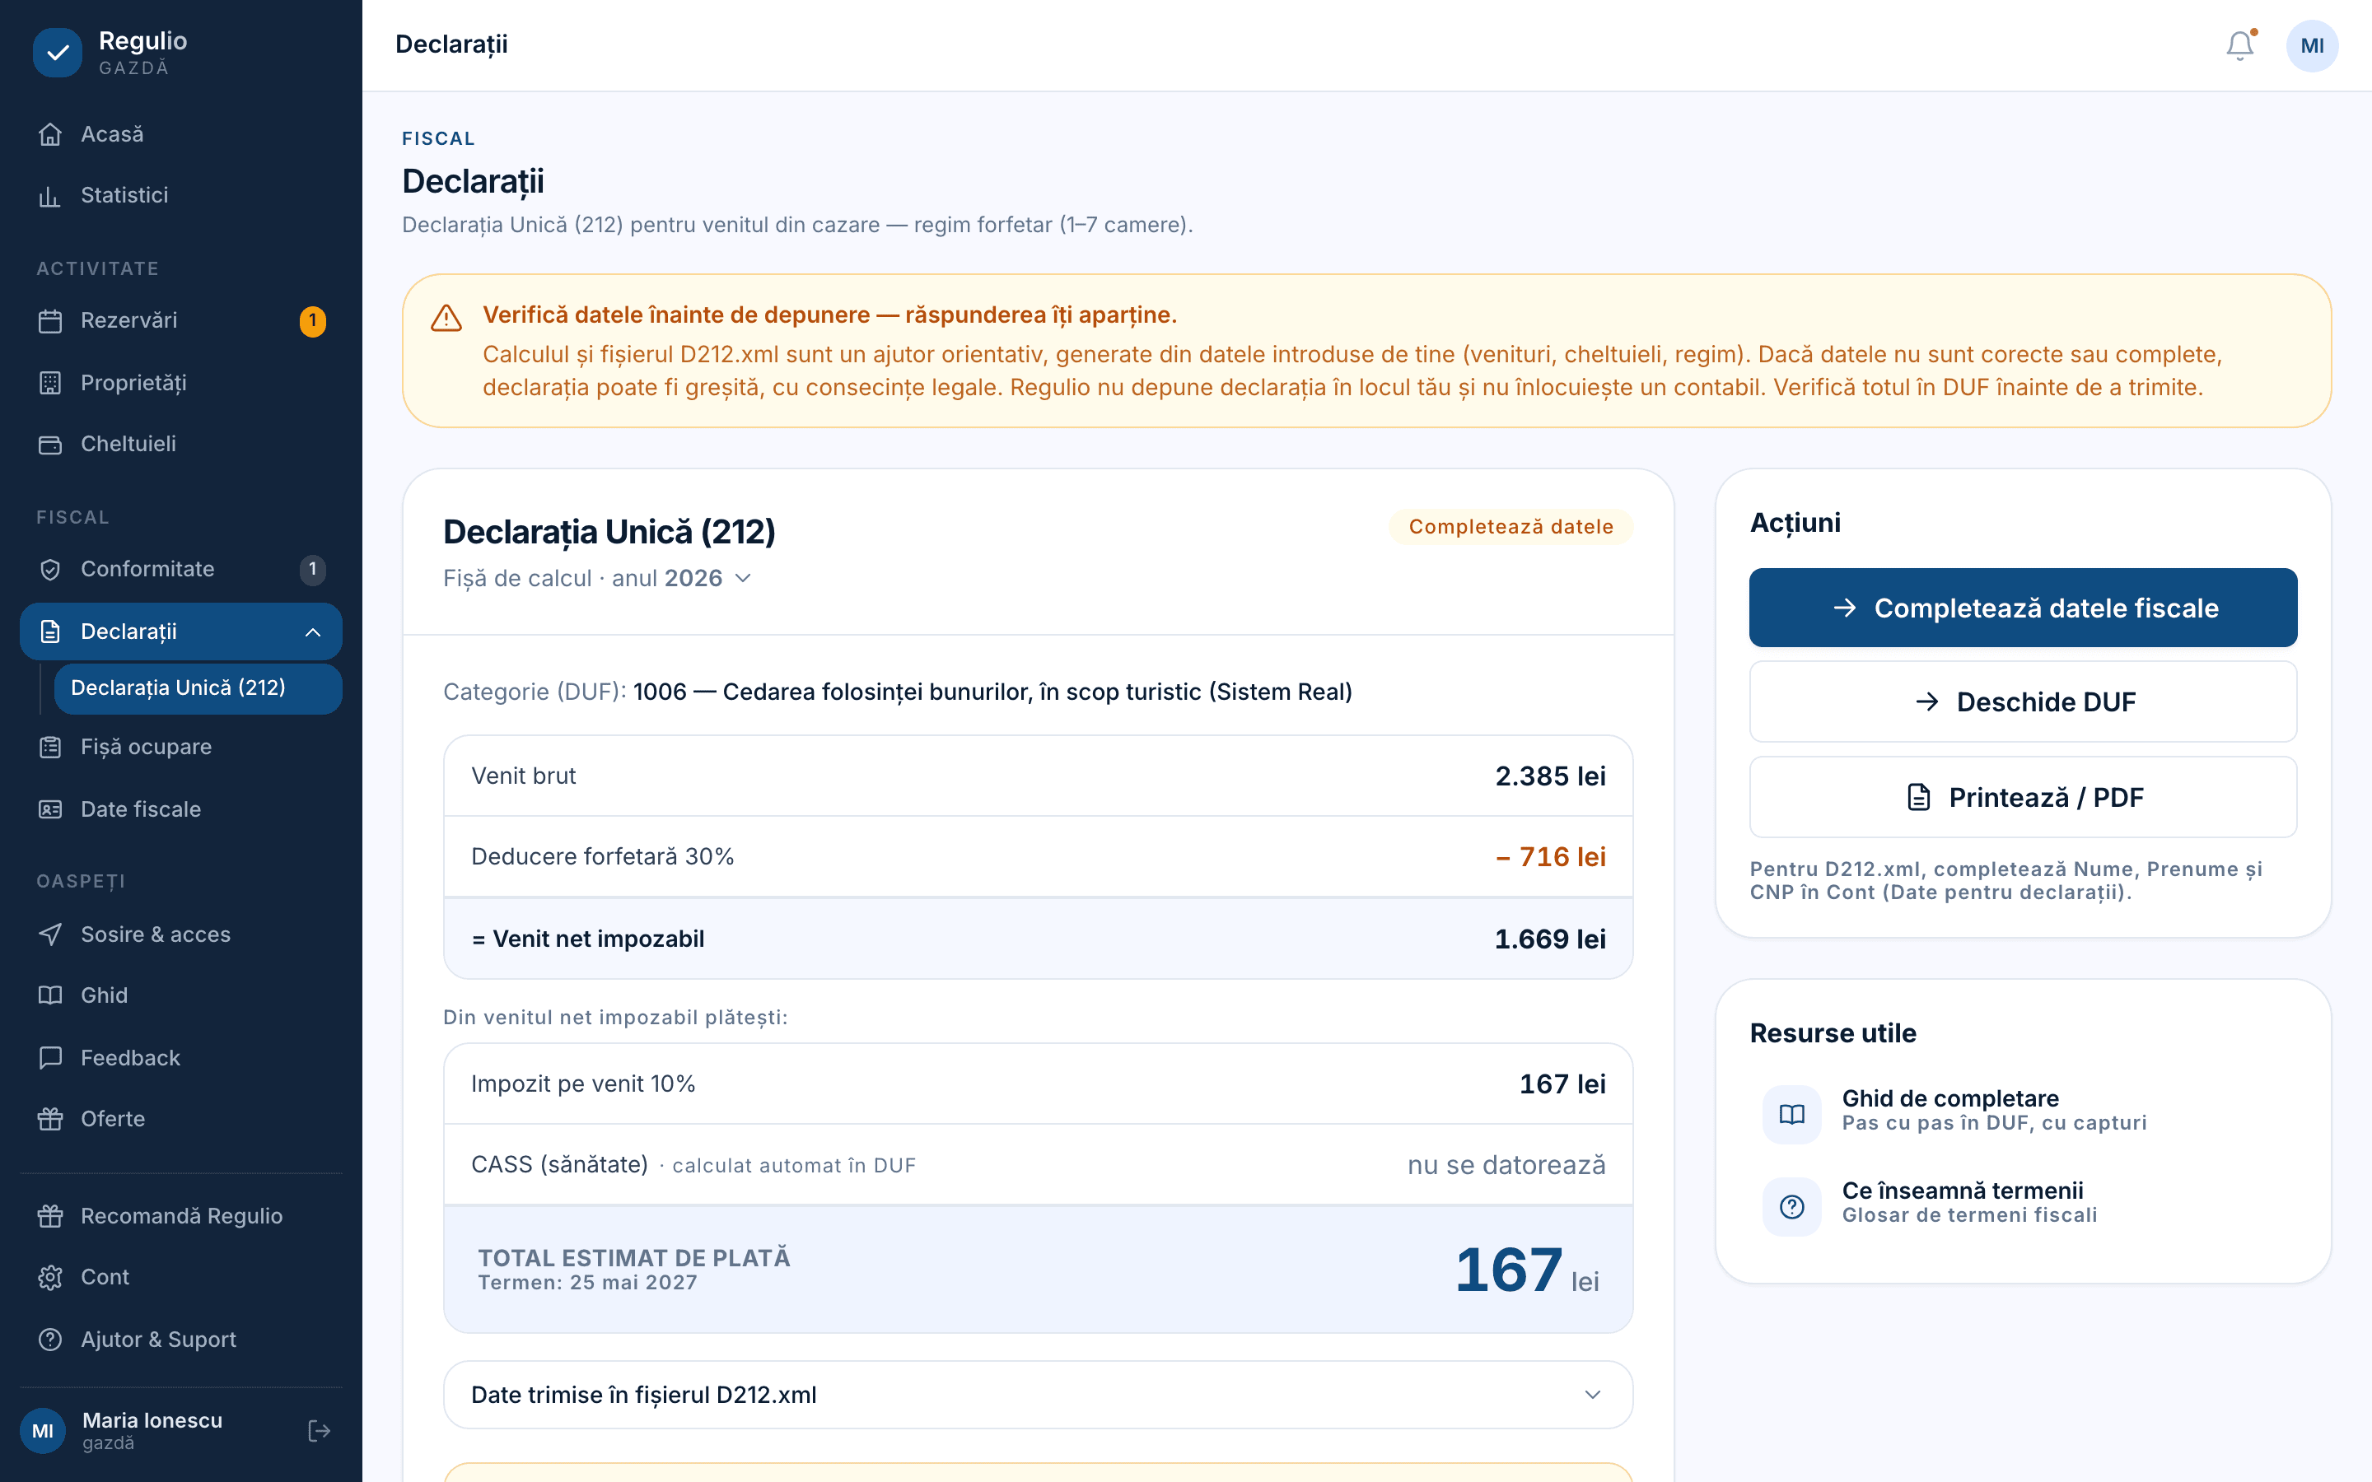
Task: Click the Ghid de completare book icon
Action: (x=1791, y=1115)
